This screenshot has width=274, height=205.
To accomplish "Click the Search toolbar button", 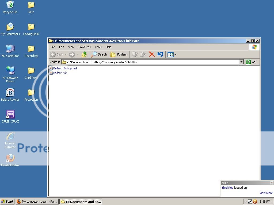I will (99, 54).
